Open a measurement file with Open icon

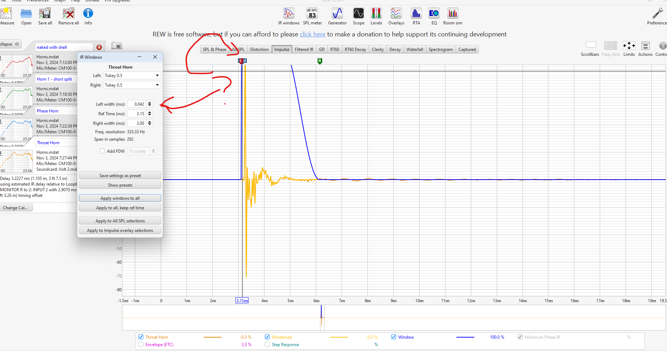click(x=26, y=13)
